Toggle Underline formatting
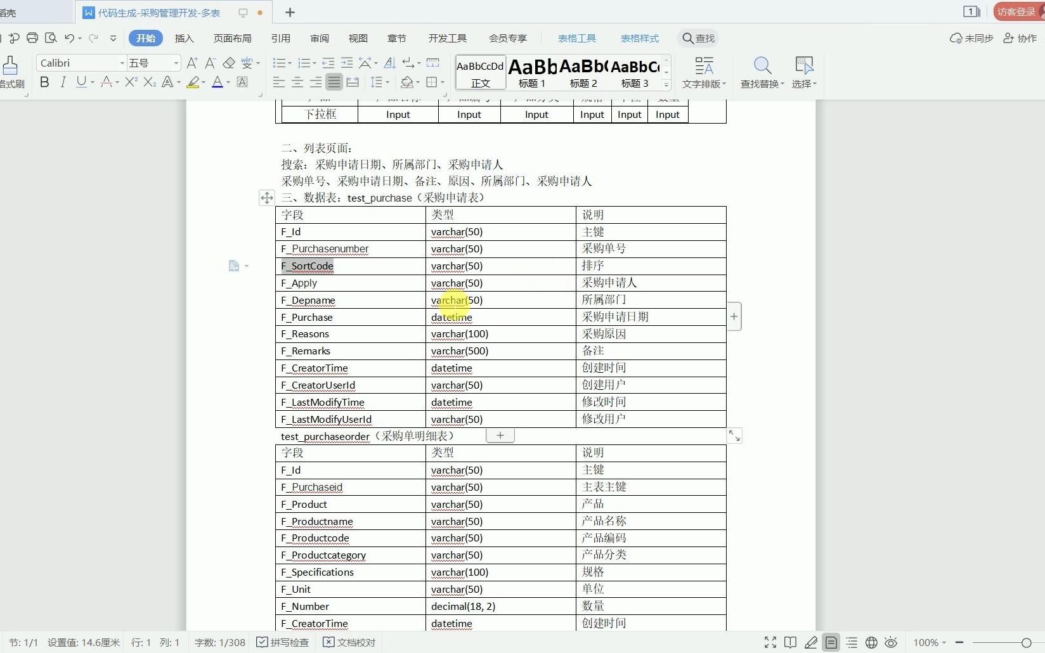The height and width of the screenshot is (653, 1045). (x=81, y=82)
